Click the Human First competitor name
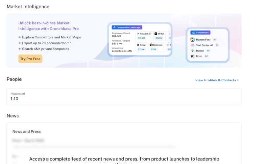This screenshot has height=164, width=263. (x=203, y=40)
